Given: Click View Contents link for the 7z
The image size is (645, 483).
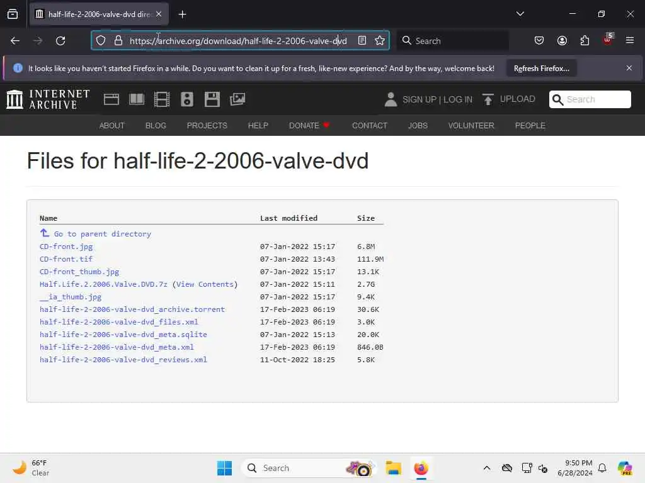Looking at the screenshot, I should click(x=205, y=284).
